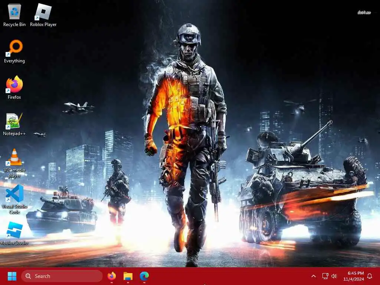Image resolution: width=380 pixels, height=285 pixels.
Task: Select the Roblox Player shortcut
Action: [x=43, y=15]
